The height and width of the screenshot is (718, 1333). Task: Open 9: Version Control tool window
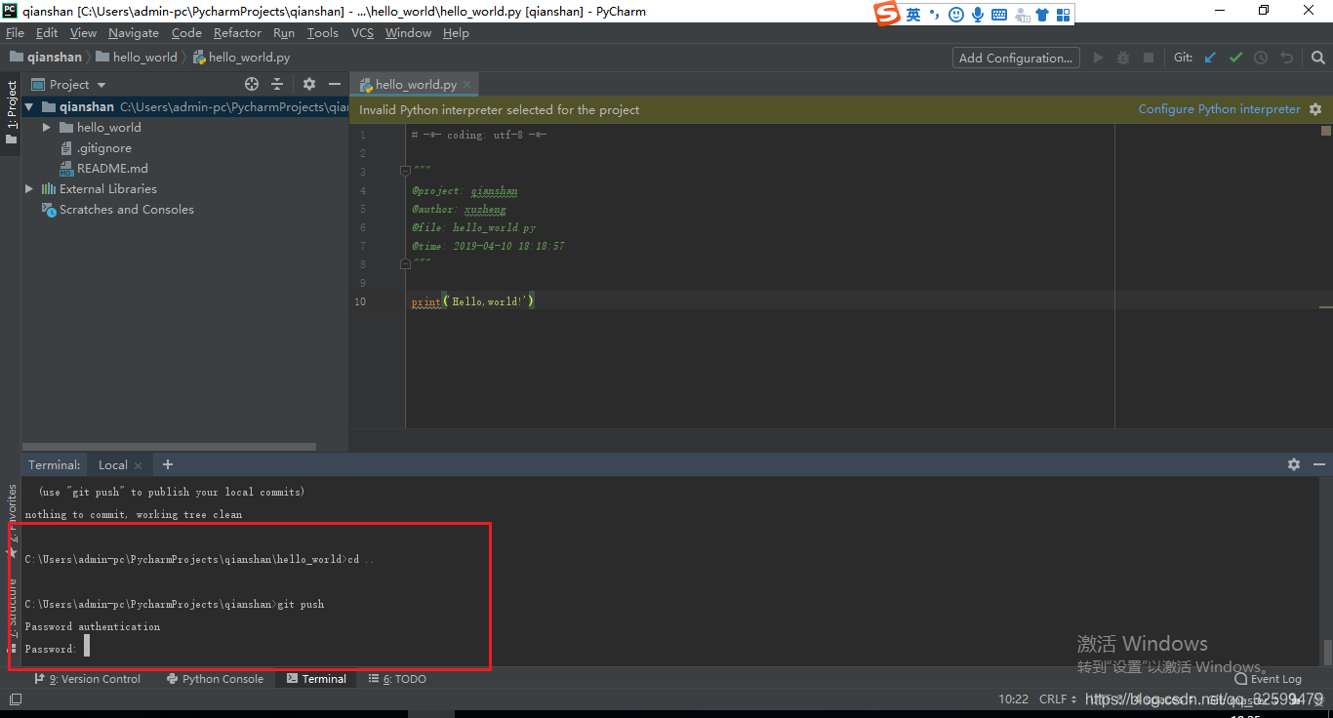[x=88, y=679]
